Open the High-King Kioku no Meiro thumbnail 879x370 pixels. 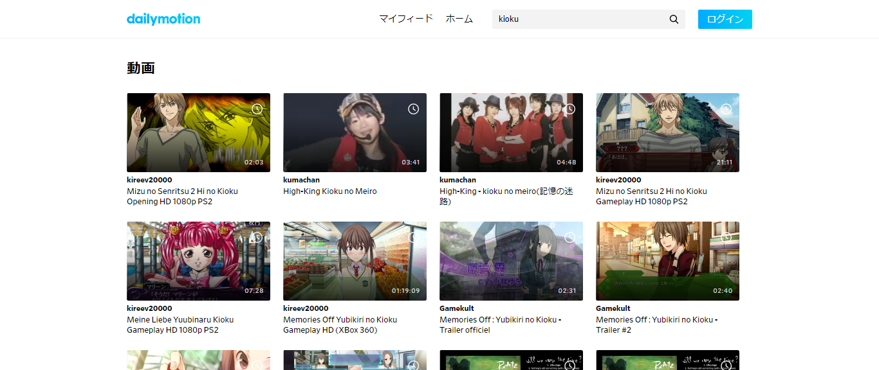tap(355, 132)
